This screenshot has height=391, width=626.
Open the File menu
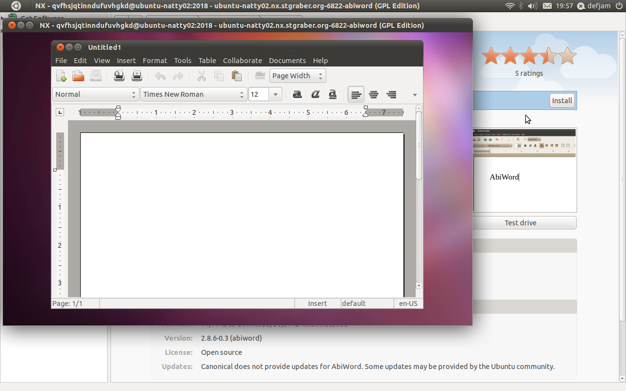pos(61,61)
